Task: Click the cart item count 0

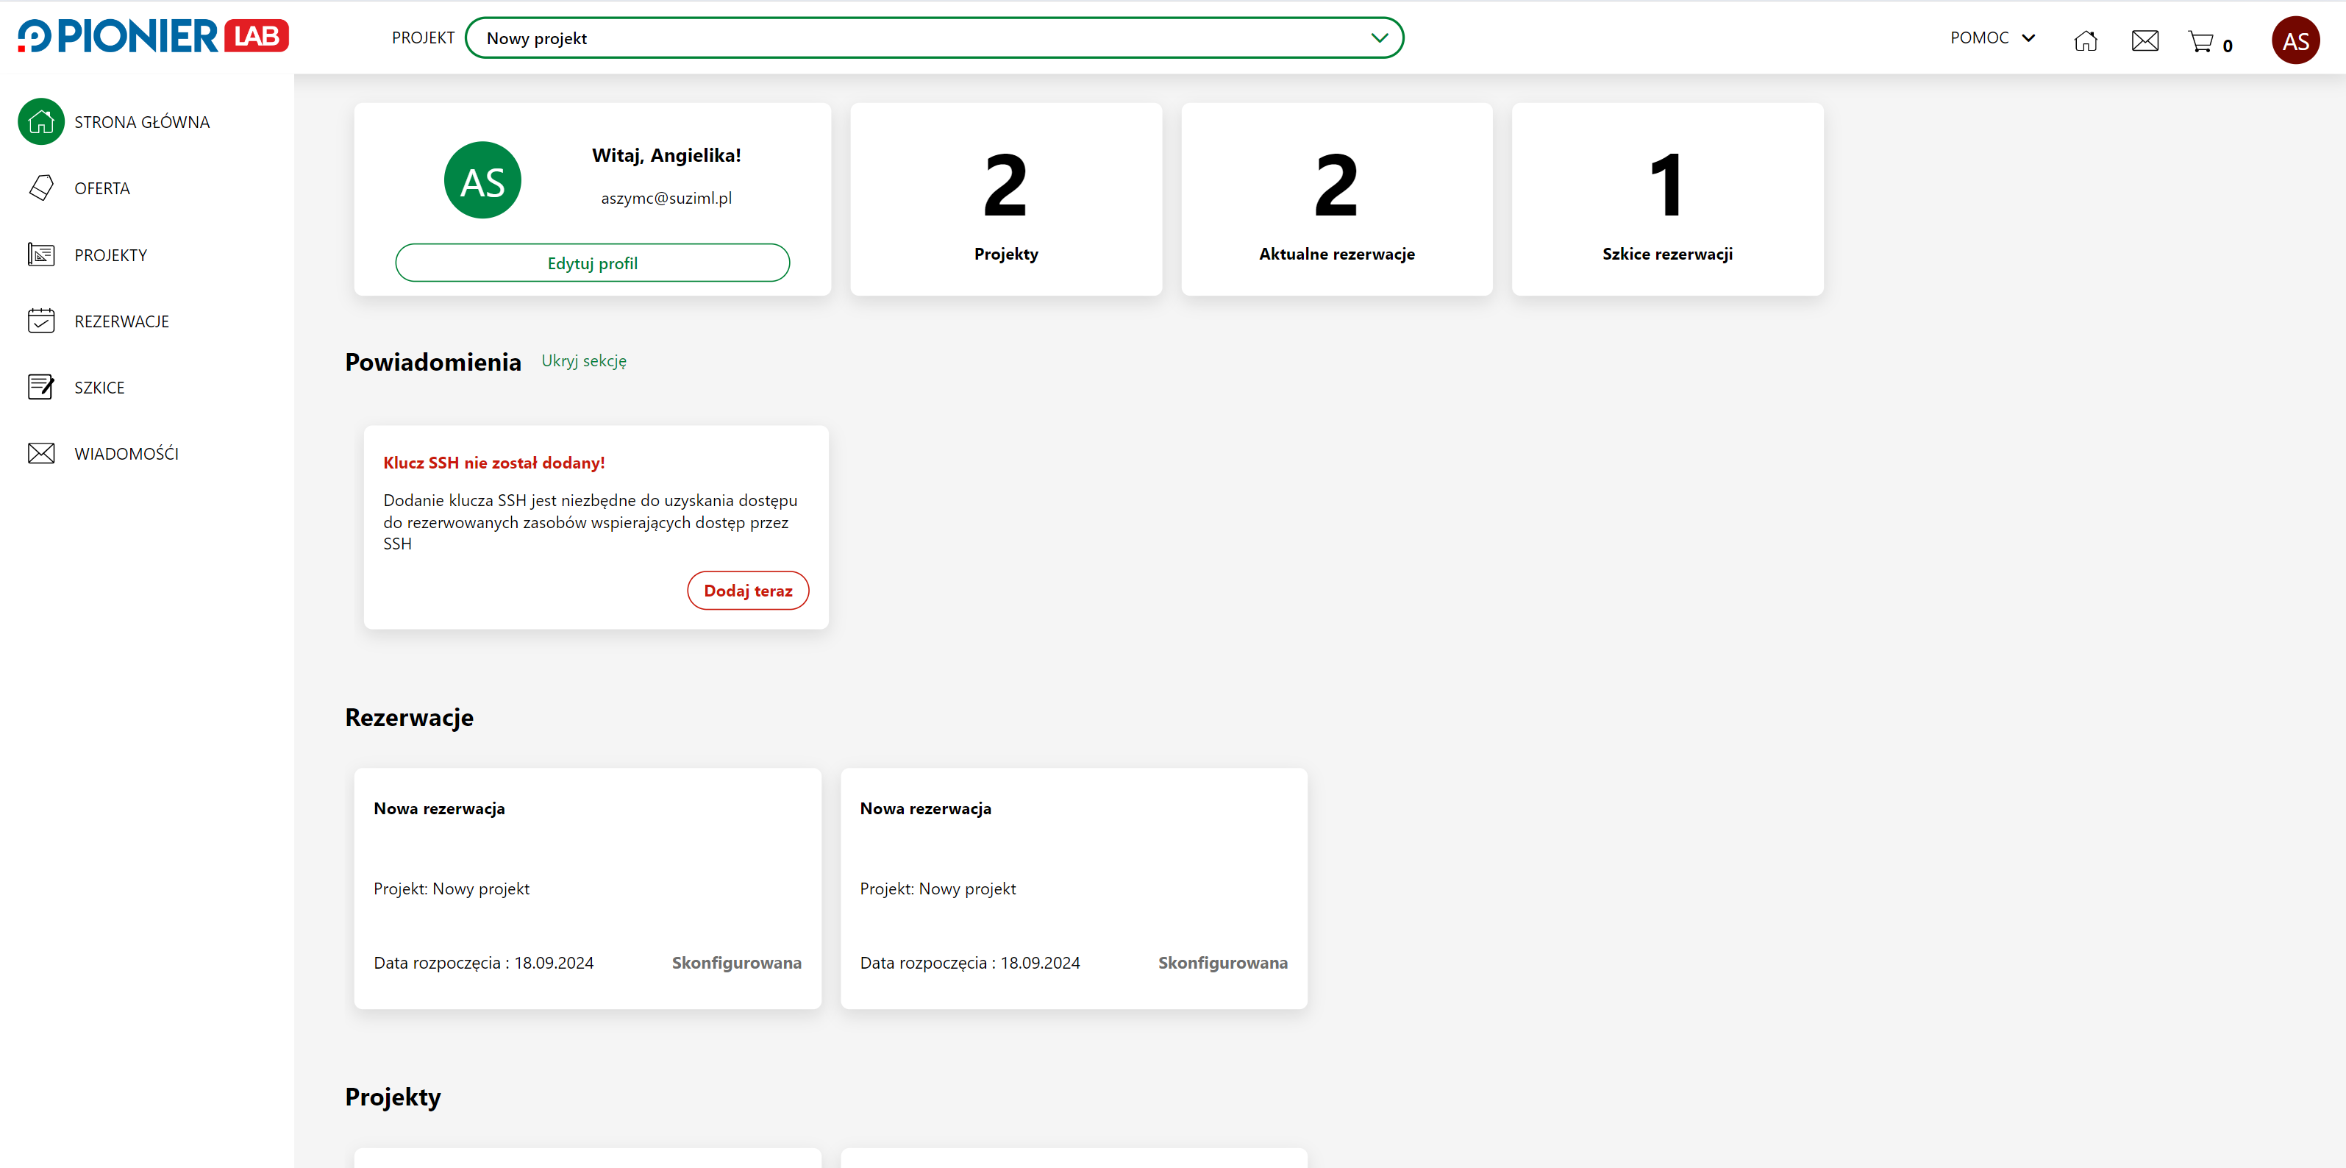Action: (x=2227, y=46)
